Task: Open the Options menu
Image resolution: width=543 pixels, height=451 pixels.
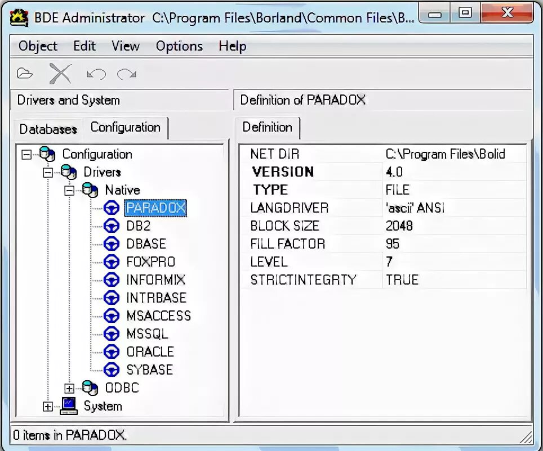Action: [179, 46]
